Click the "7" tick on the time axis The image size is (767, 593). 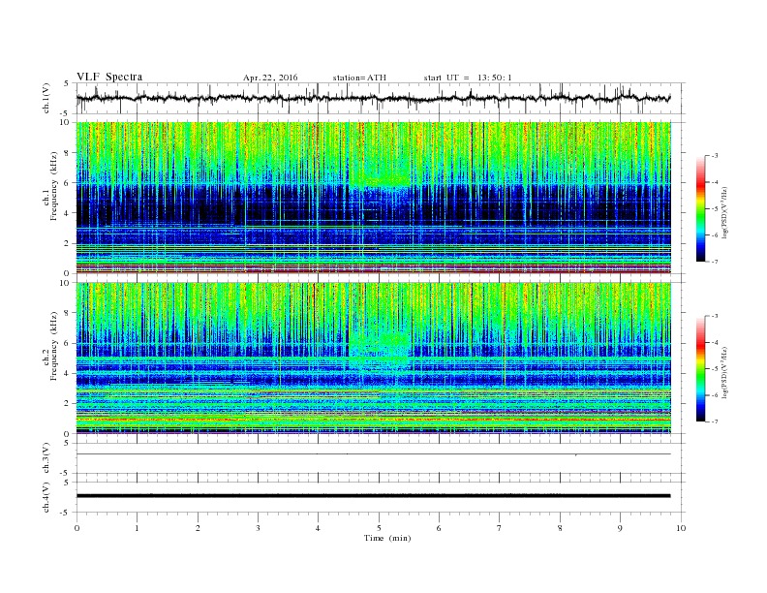tap(500, 528)
